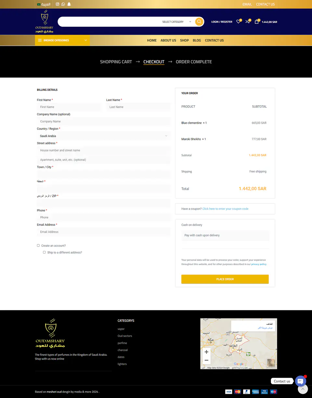Click the Order Complete step
Image resolution: width=312 pixels, height=398 pixels.
click(x=194, y=62)
